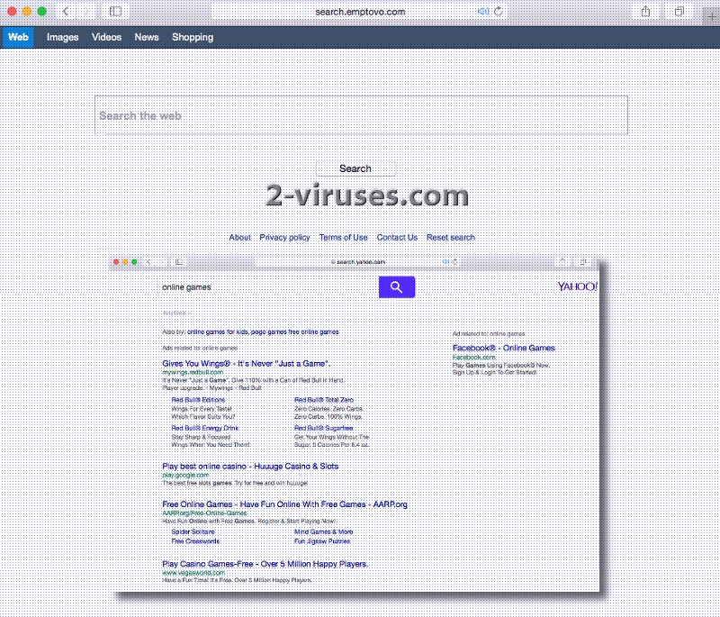Show the Safari sidebar panel

(116, 12)
